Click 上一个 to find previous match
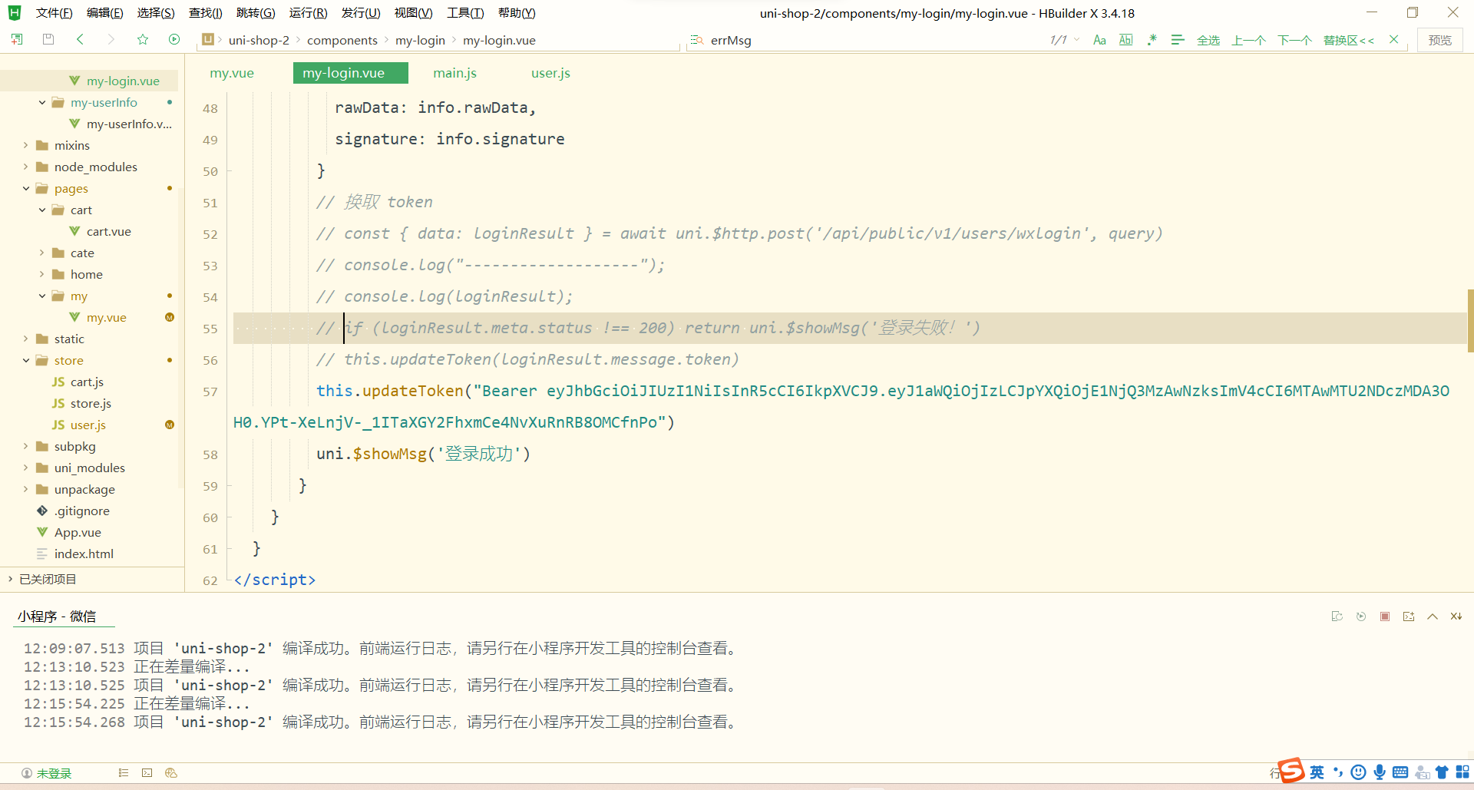This screenshot has width=1474, height=790. click(x=1248, y=40)
